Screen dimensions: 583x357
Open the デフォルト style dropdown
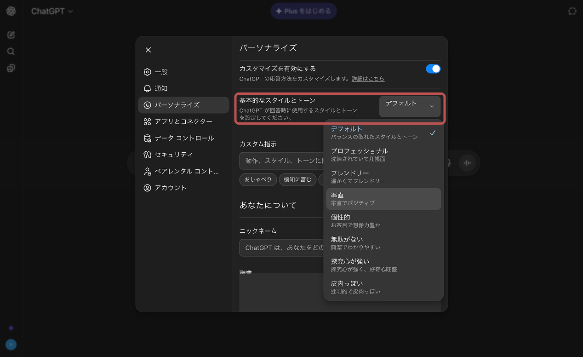[x=410, y=106]
